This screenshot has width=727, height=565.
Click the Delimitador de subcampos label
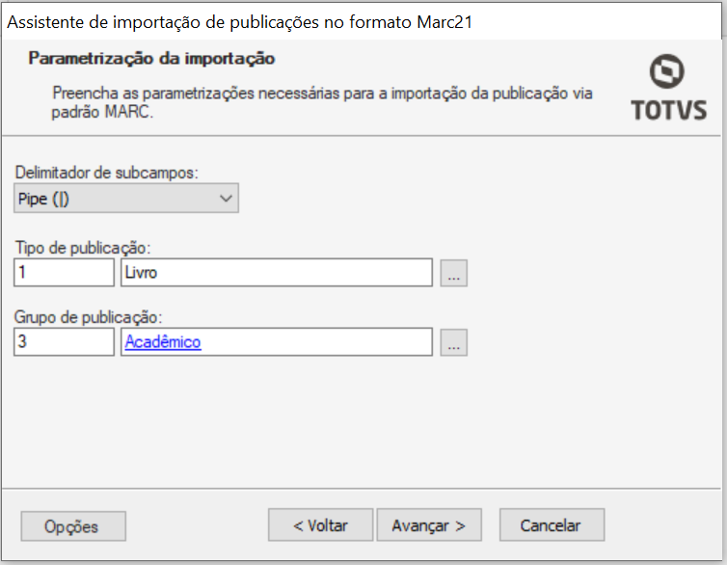tap(107, 173)
